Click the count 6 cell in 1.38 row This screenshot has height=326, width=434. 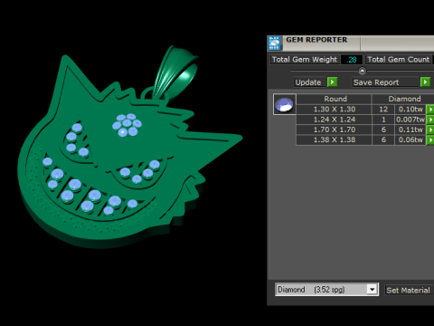pyautogui.click(x=383, y=140)
